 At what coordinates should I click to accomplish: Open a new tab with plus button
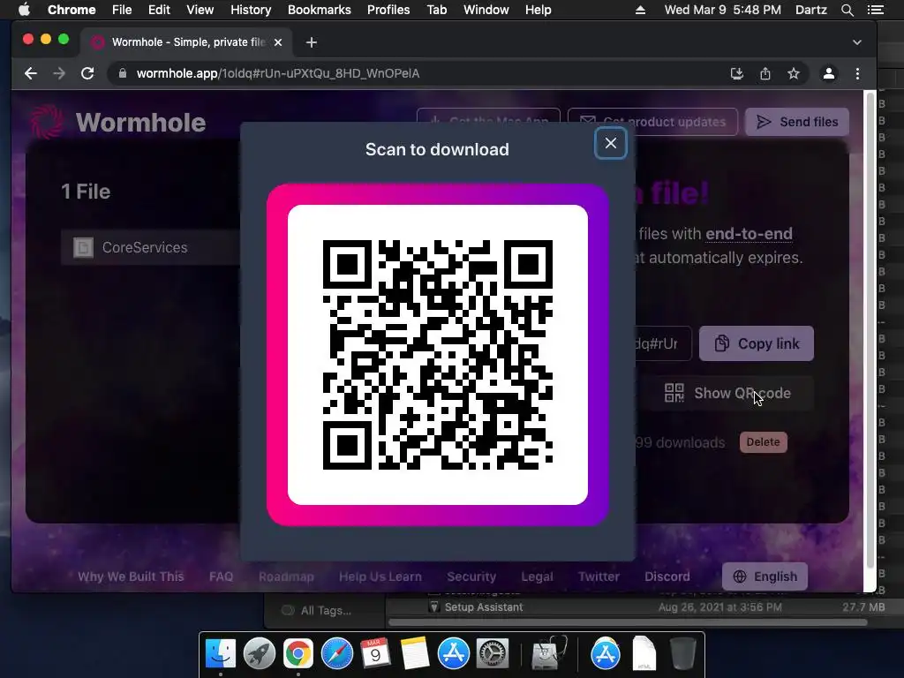[312, 42]
